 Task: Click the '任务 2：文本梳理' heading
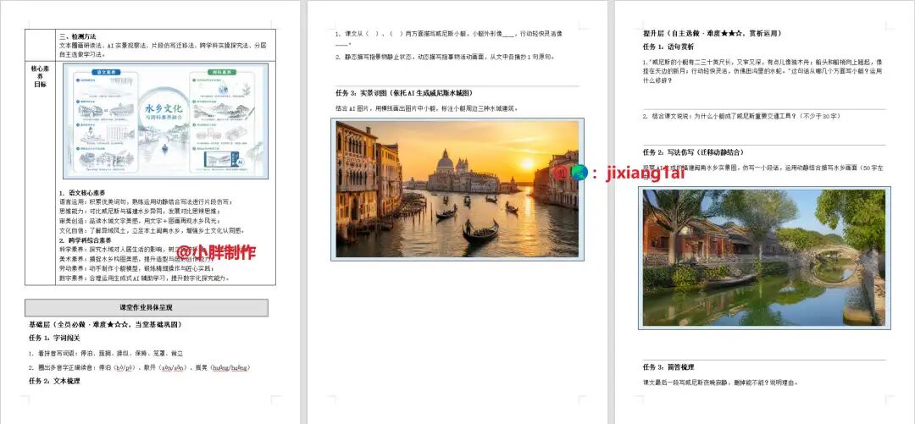click(54, 382)
